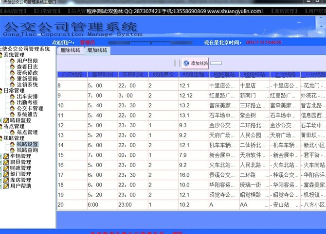Click the notepad icon beside tree 库房管理

pyautogui.click(x=6, y=180)
